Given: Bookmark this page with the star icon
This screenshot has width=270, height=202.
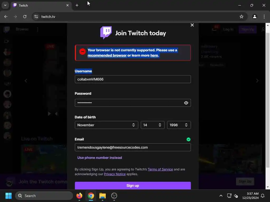Looking at the screenshot, I should click(242, 17).
